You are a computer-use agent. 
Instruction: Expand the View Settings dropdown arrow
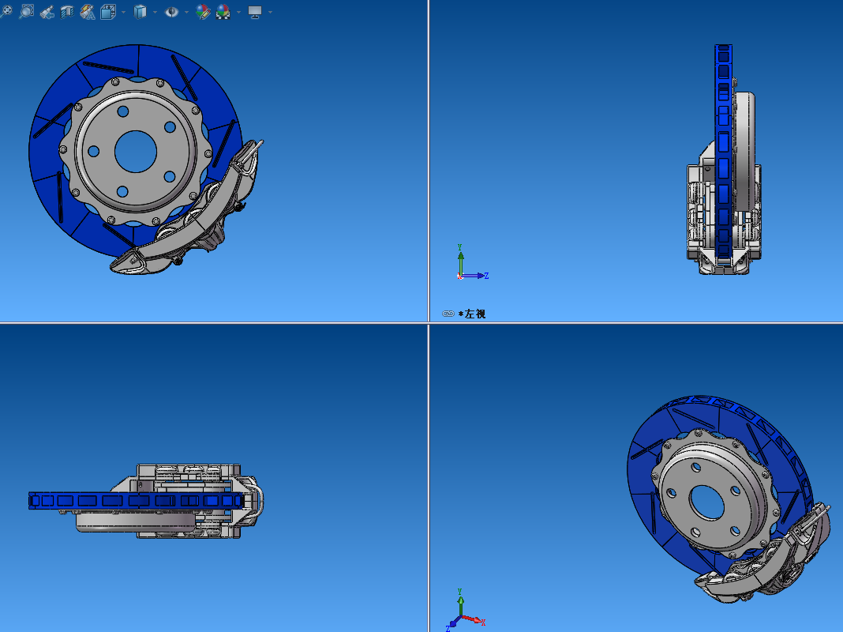click(x=270, y=12)
